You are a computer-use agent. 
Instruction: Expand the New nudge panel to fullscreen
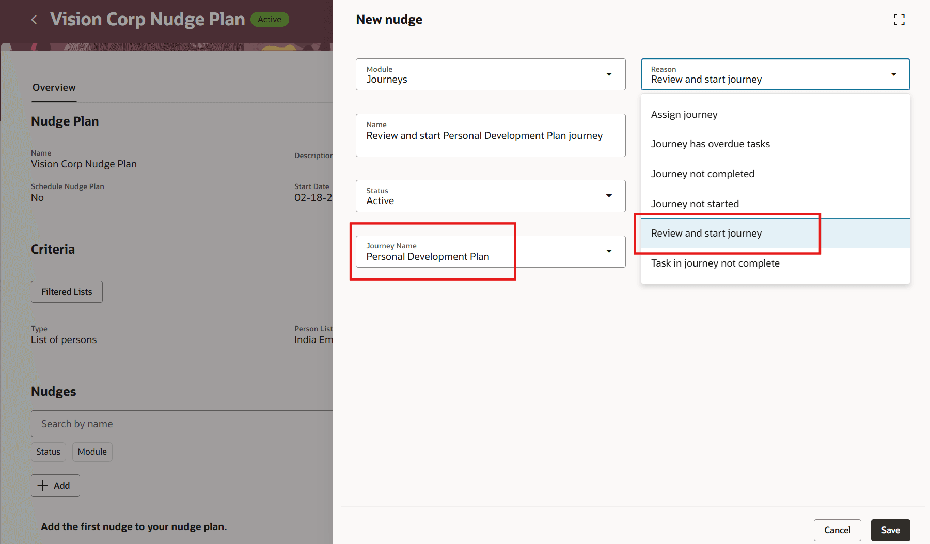(899, 20)
